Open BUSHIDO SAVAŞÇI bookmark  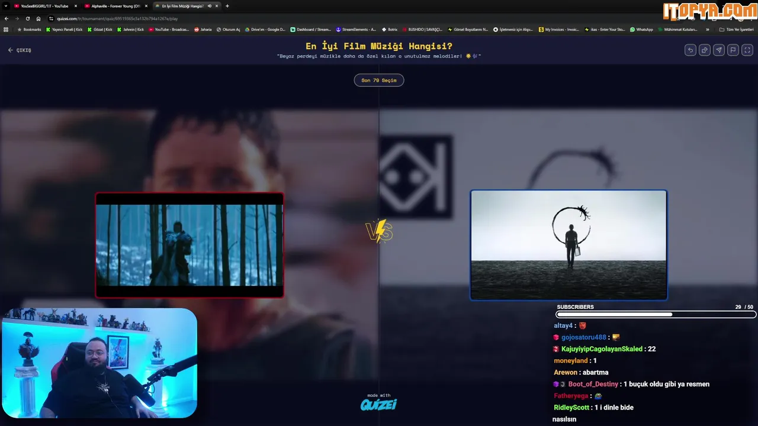pyautogui.click(x=423, y=29)
